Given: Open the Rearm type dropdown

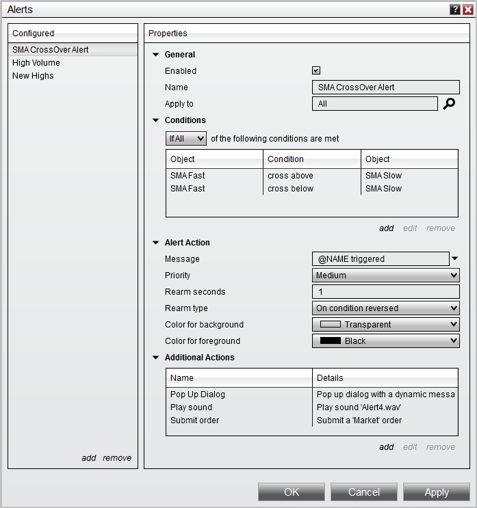Looking at the screenshot, I should pyautogui.click(x=385, y=308).
